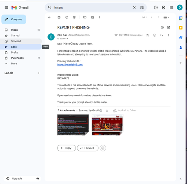This screenshot has height=184, width=187.
Task: Collapse the side panel chevron
Action: pyautogui.click(x=181, y=179)
